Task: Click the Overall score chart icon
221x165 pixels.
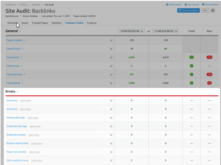Action: click(x=111, y=49)
